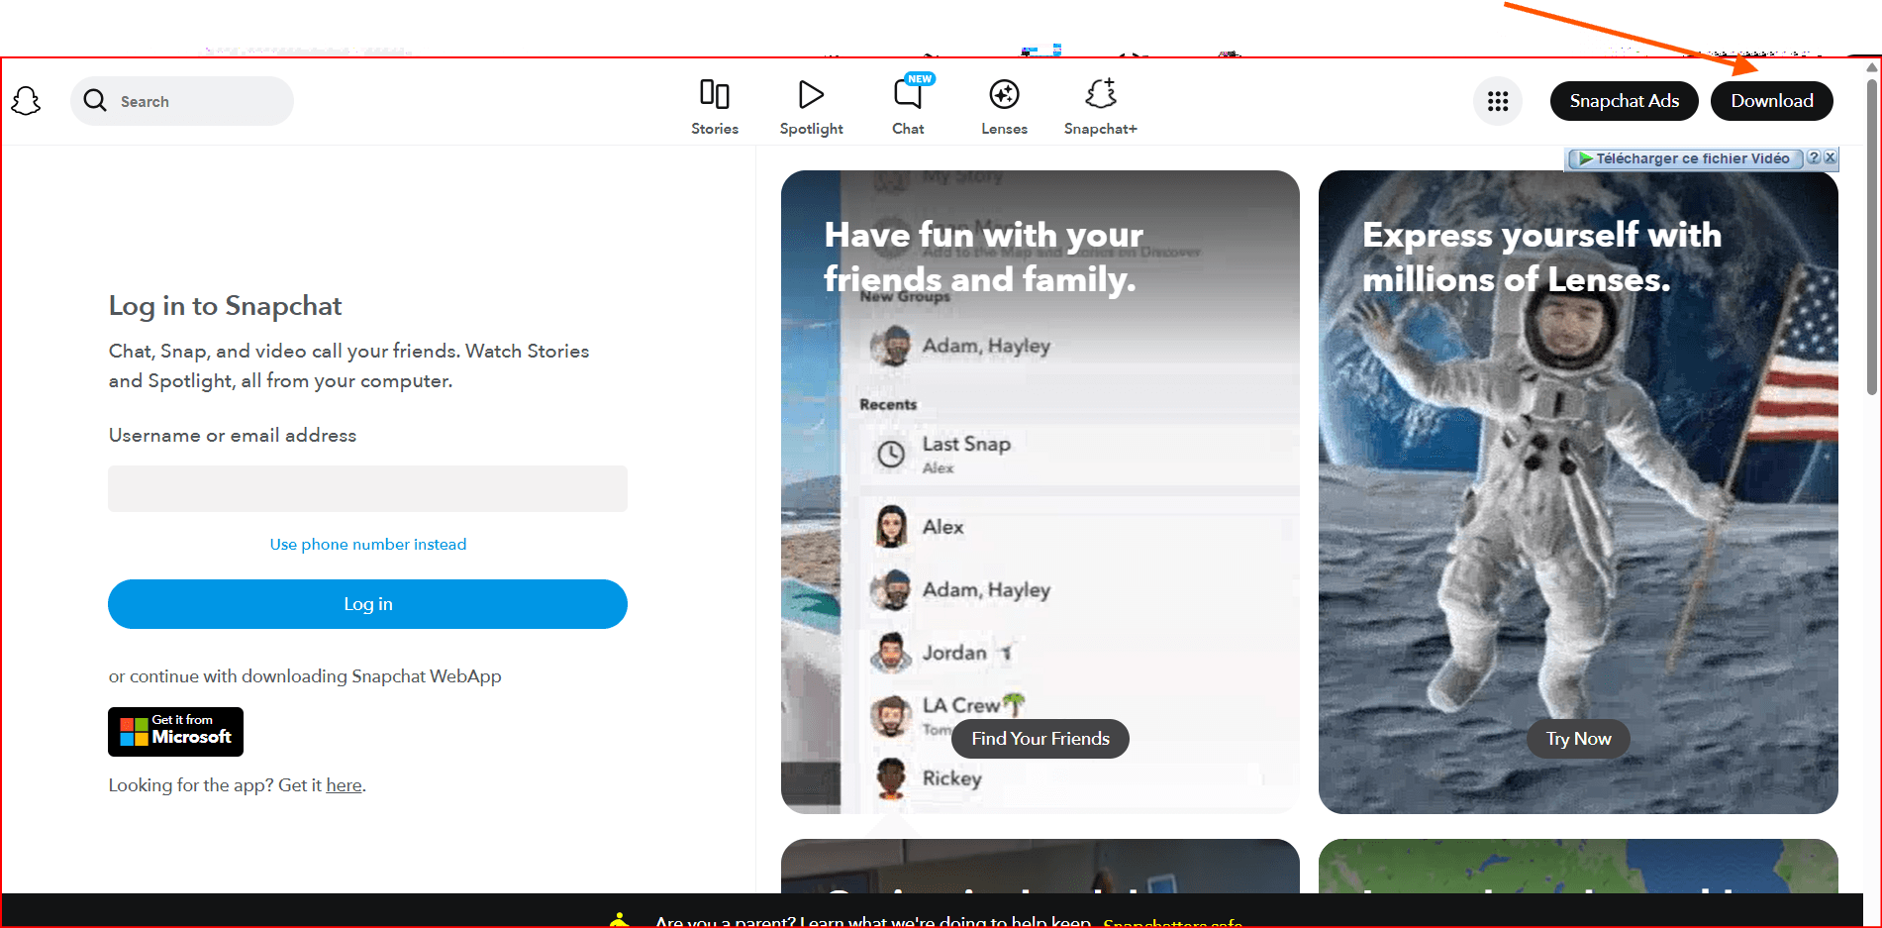Viewport: 1882px width, 928px height.
Task: Close the Télécharger ce fichier Vidéo bar
Action: (1831, 157)
